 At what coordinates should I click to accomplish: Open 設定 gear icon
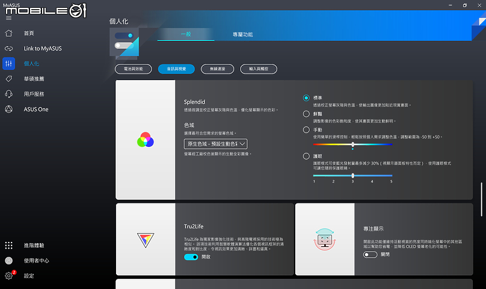(x=8, y=276)
